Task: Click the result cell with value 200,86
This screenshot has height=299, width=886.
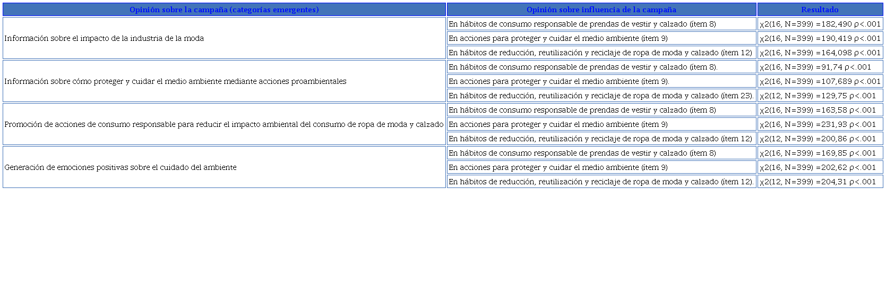Action: click(818, 139)
